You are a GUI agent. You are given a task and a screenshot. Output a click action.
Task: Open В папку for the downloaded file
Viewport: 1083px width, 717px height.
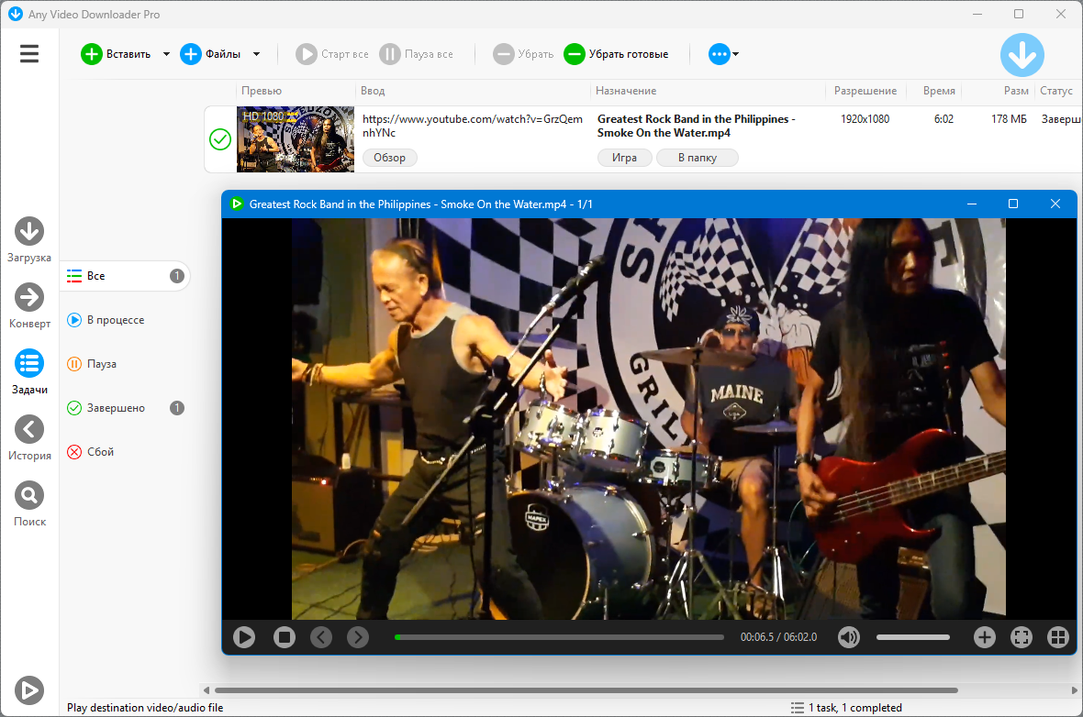pos(697,158)
